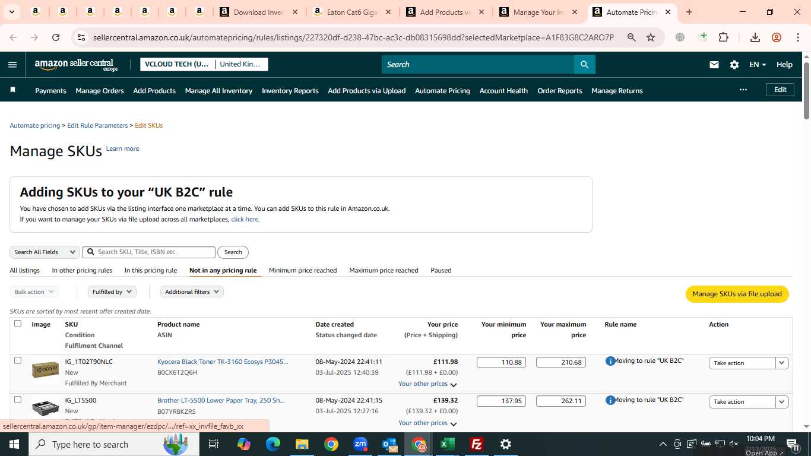The image size is (811, 456).
Task: Click the search magnifier button in header
Action: tap(584, 65)
